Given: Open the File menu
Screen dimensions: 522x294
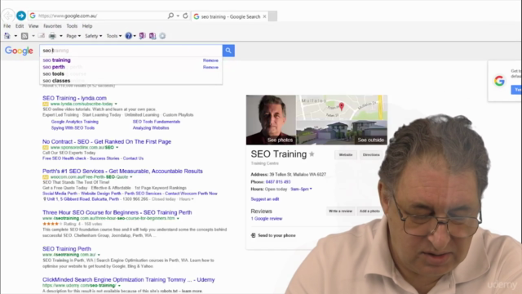Looking at the screenshot, I should [7, 26].
